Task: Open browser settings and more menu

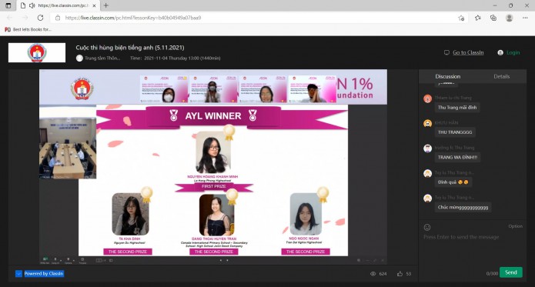Action: [525, 18]
